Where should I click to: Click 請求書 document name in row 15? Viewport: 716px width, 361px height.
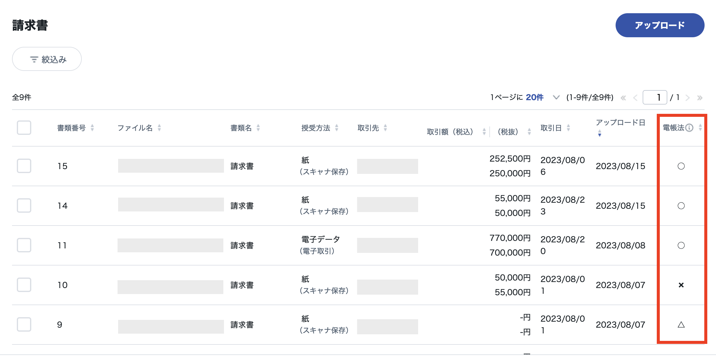tap(242, 166)
